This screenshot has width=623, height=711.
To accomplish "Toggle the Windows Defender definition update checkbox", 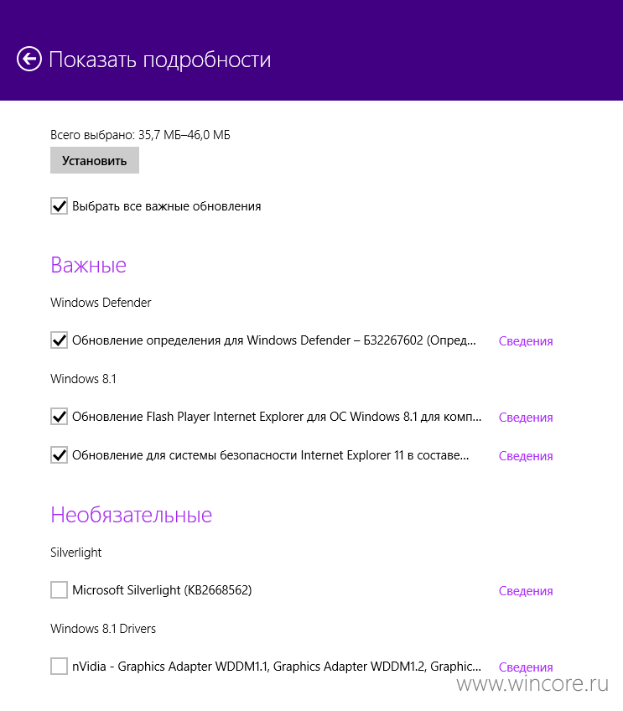I will pos(59,340).
